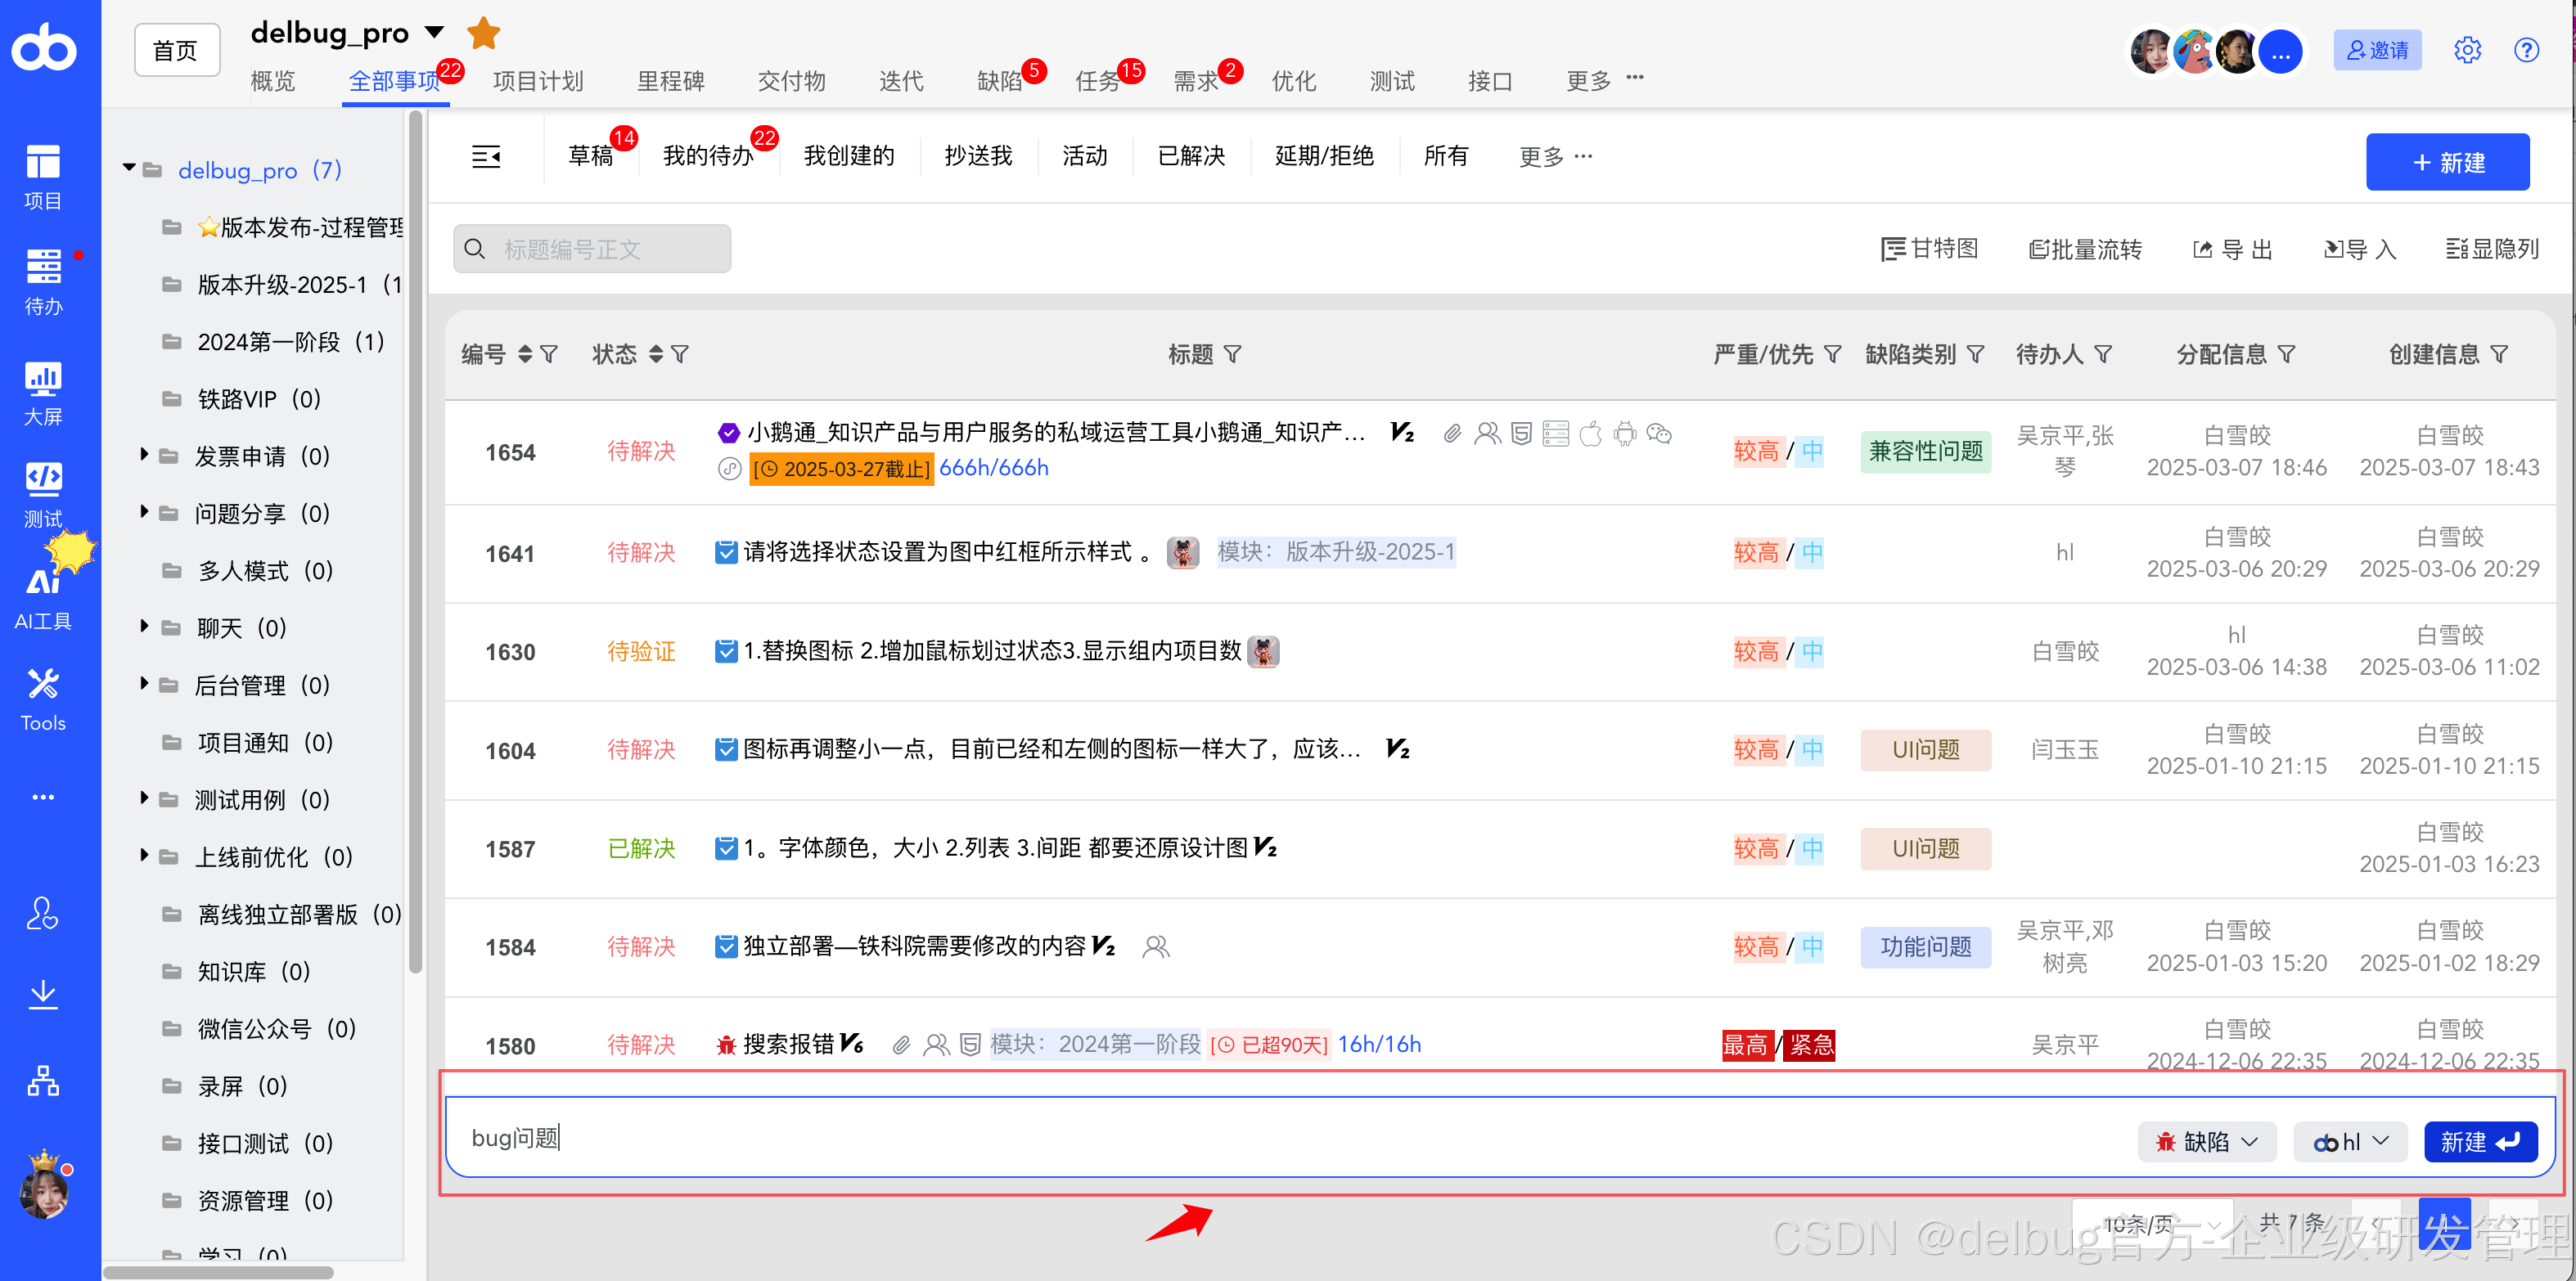This screenshot has height=1281, width=2576.
Task: Click the blue + 新建 button
Action: (x=2447, y=162)
